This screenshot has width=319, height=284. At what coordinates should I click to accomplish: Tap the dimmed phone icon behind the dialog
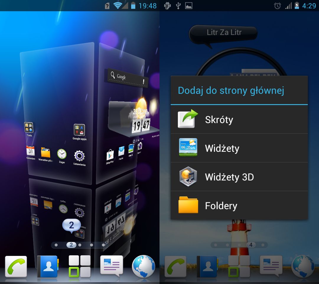(175, 267)
